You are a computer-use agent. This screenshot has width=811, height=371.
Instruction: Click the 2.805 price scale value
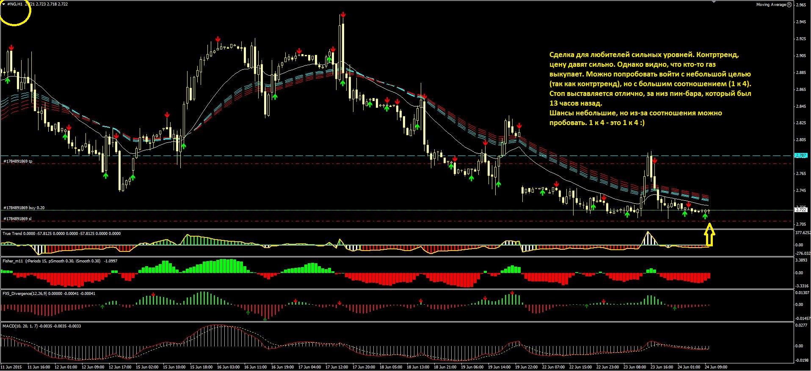point(801,140)
